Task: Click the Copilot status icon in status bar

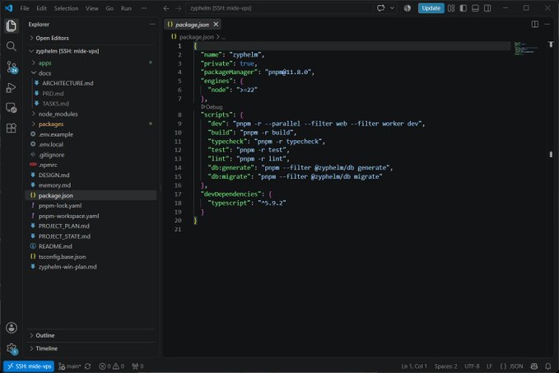Action: 534,366
